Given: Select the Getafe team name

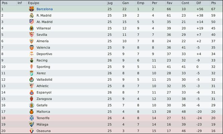Looking at the screenshot, I should coord(42,105).
